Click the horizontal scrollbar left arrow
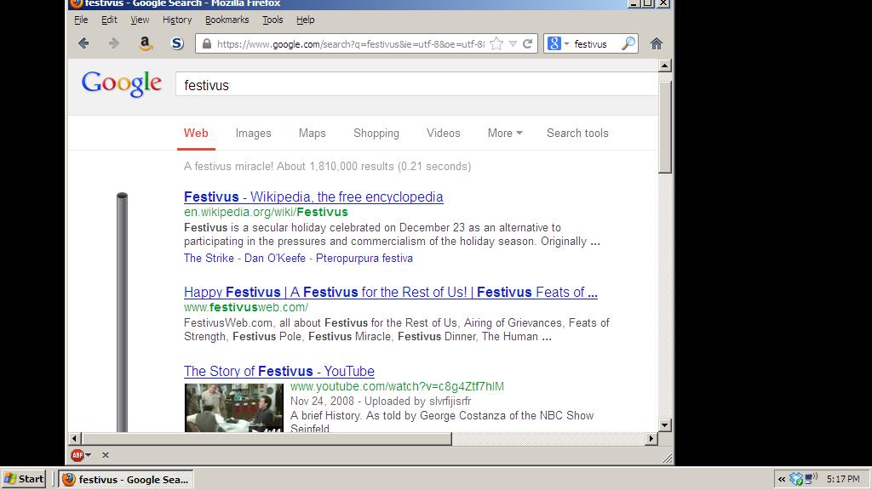 click(75, 439)
